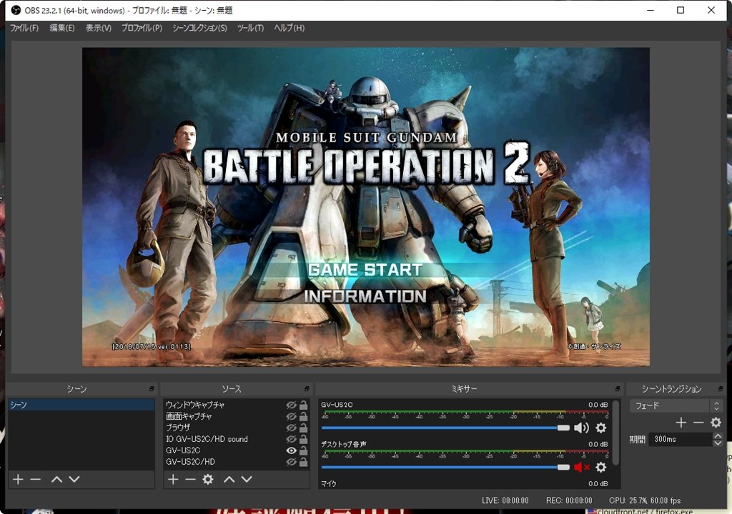Increase 期間 duration with up stepper arrow

point(718,435)
